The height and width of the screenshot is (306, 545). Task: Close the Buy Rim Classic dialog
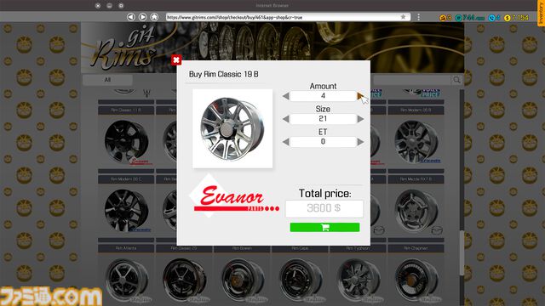pos(176,60)
